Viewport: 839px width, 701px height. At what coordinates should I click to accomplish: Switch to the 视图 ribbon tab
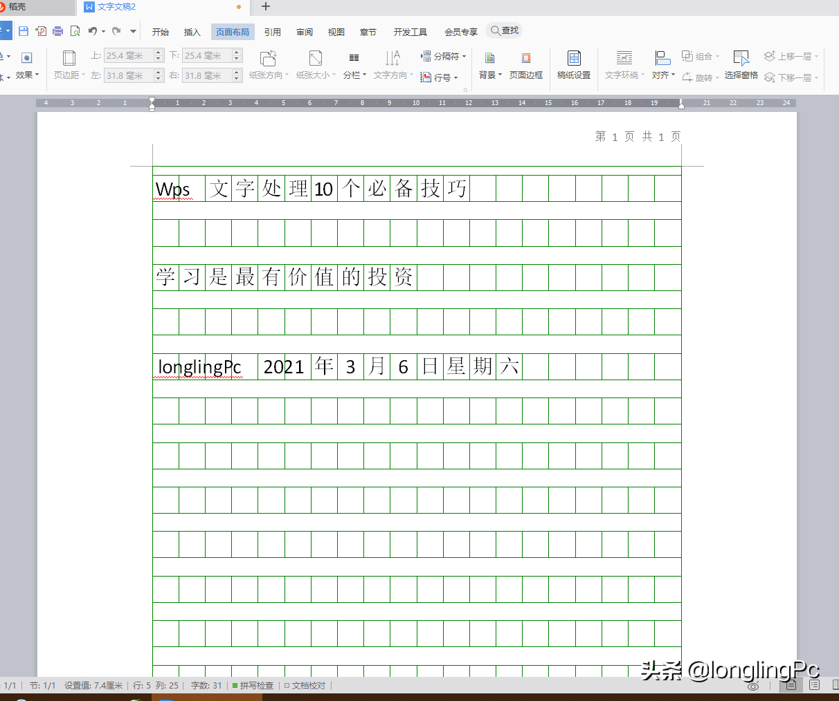pyautogui.click(x=336, y=32)
